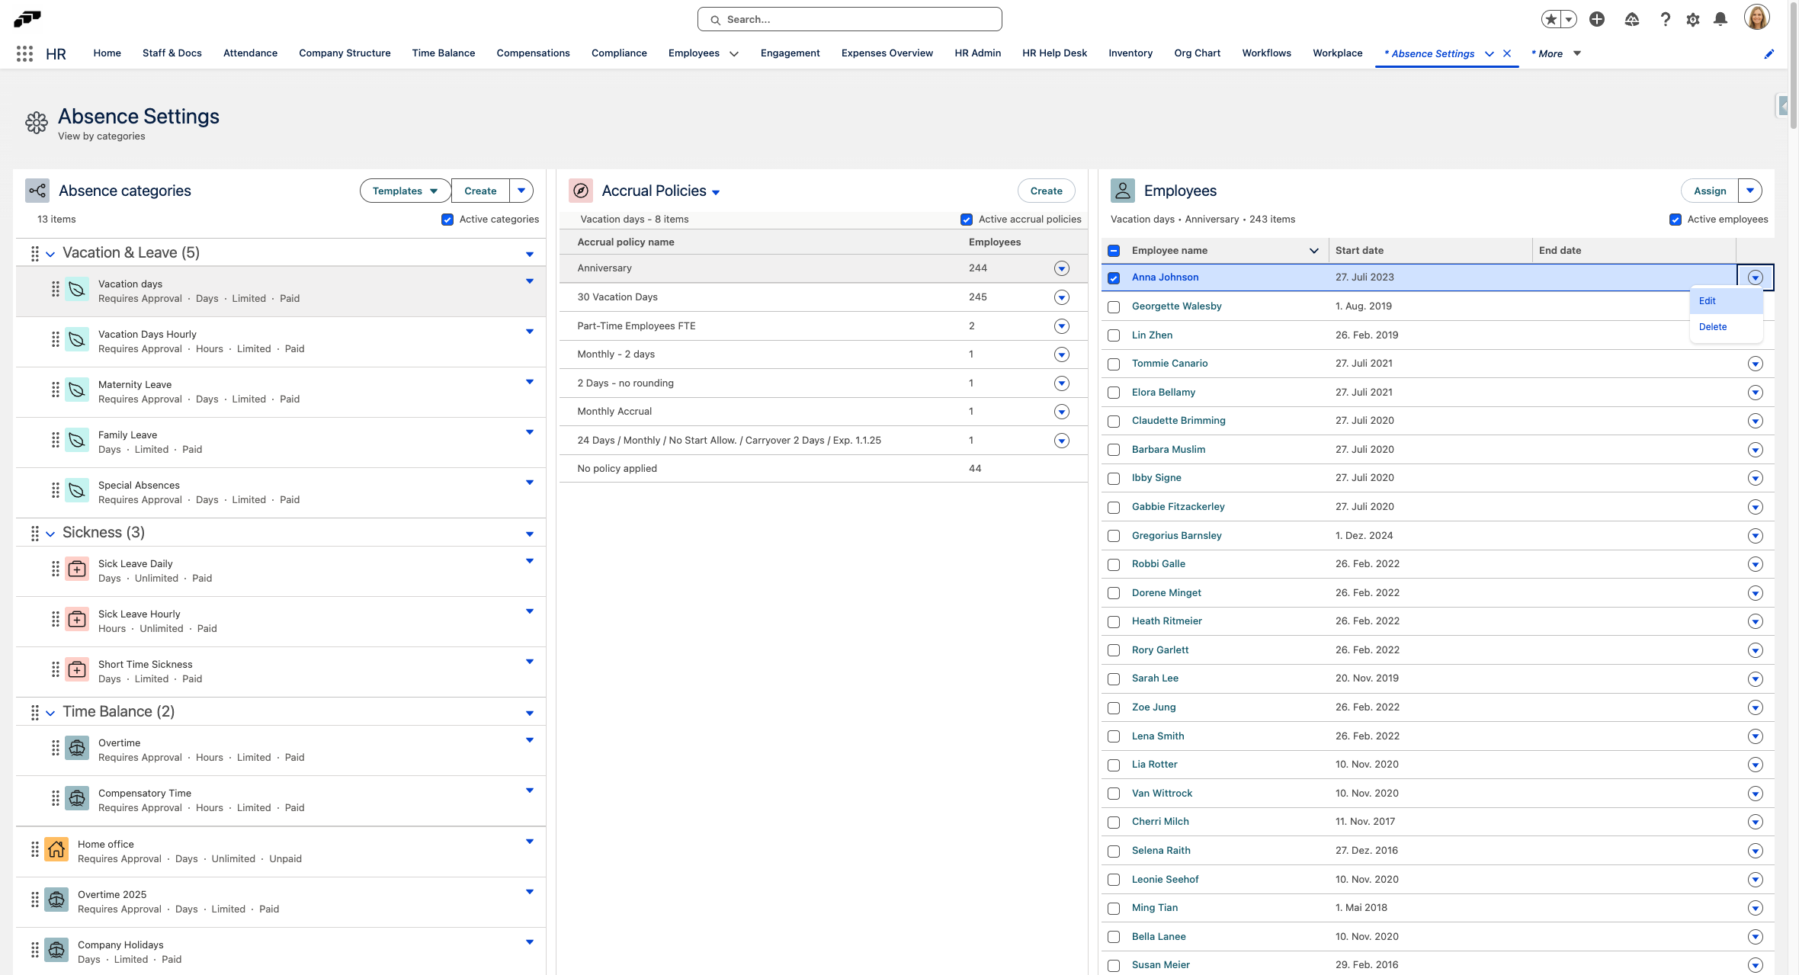Click the help question mark icon

click(x=1665, y=20)
